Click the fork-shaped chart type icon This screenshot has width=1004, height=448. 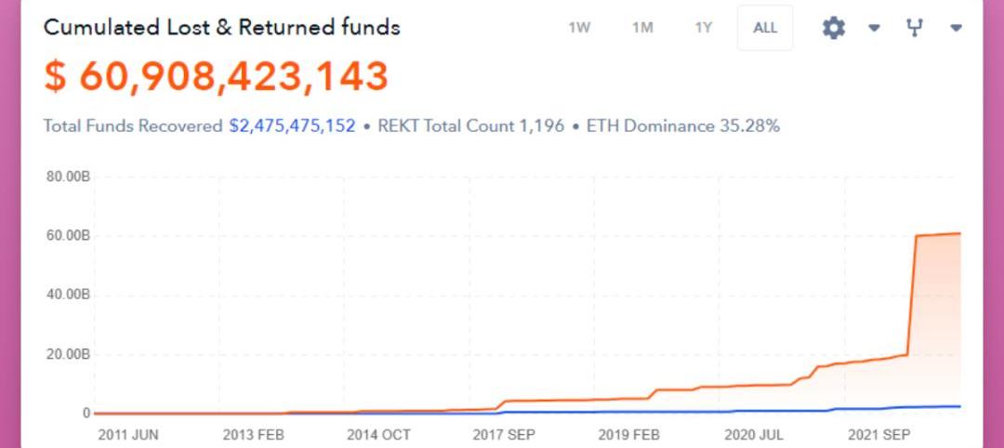tap(915, 28)
